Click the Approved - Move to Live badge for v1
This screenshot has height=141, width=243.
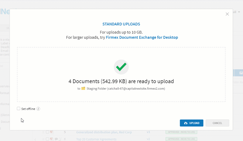[182, 132]
